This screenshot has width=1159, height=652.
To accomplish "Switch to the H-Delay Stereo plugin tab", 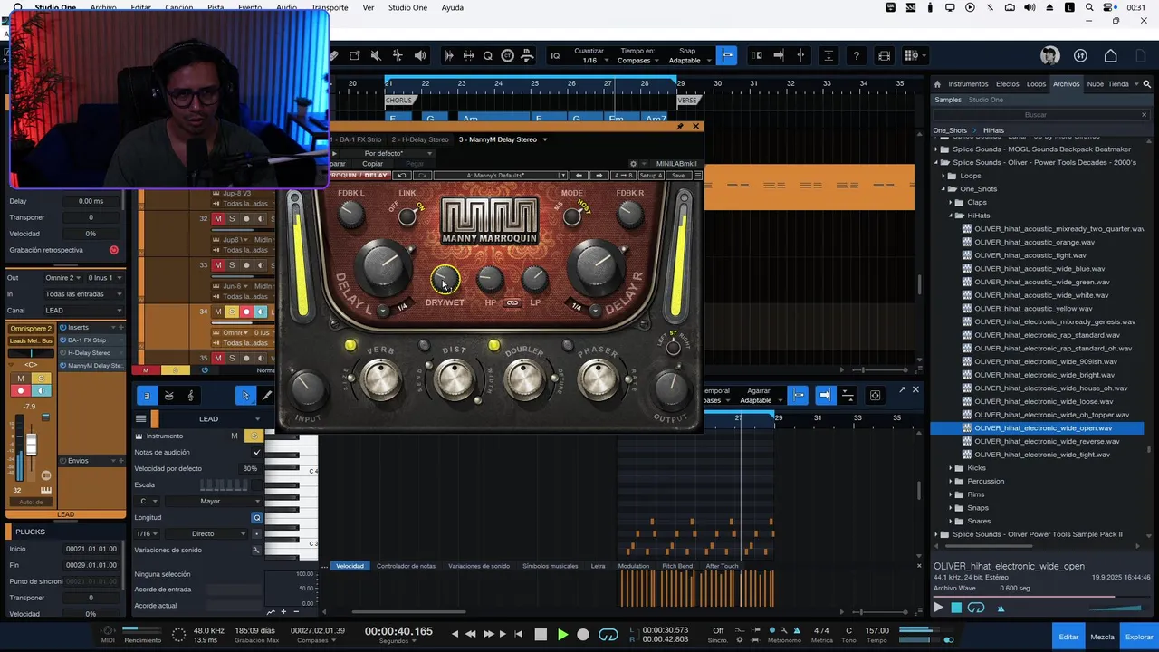I will (420, 139).
